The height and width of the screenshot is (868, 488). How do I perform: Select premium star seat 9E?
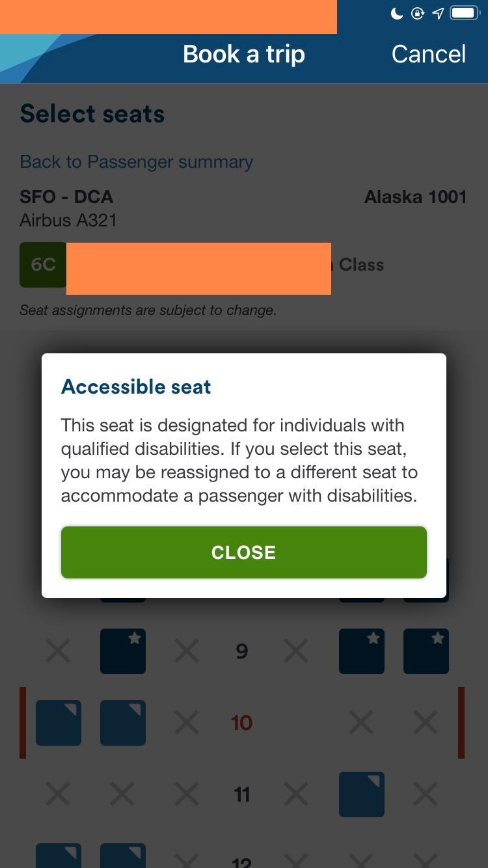[361, 651]
